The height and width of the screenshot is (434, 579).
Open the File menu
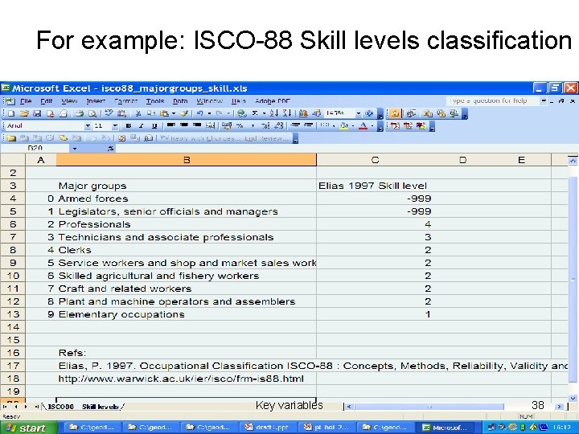(26, 100)
